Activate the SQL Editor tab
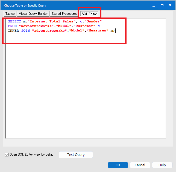The width and height of the screenshot is (176, 172). click(x=89, y=14)
